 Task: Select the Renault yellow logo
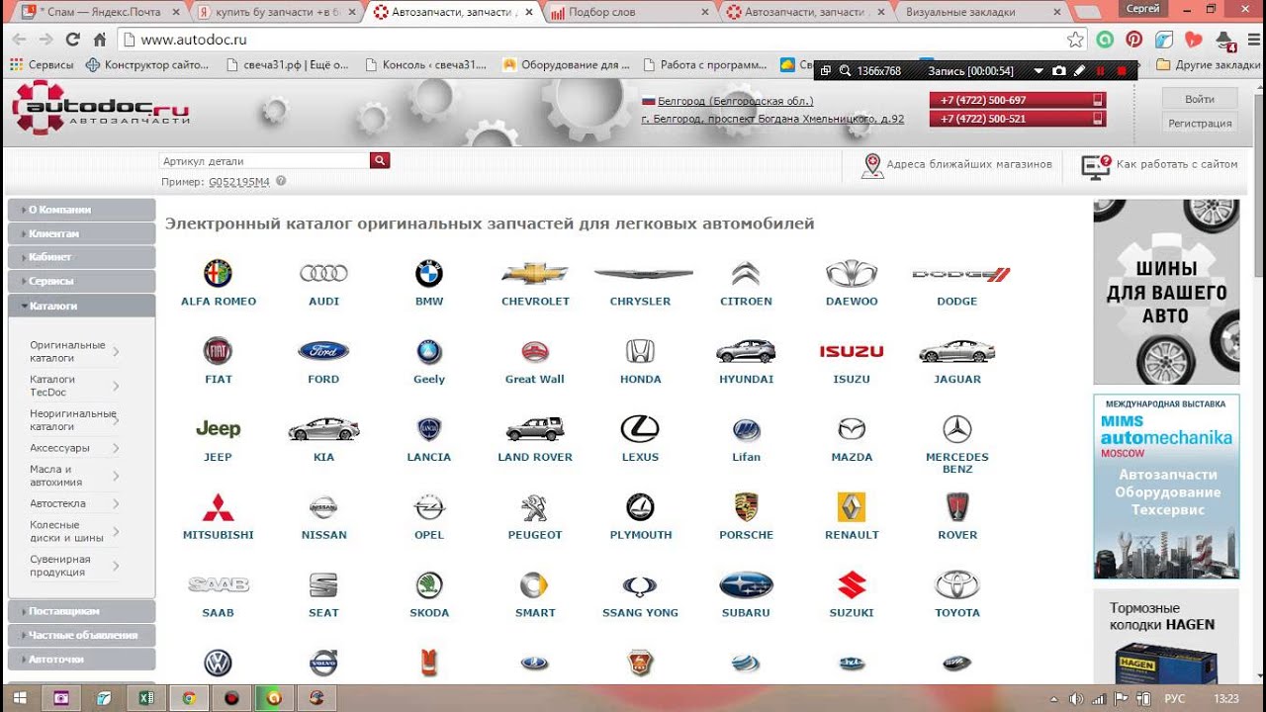click(x=852, y=507)
